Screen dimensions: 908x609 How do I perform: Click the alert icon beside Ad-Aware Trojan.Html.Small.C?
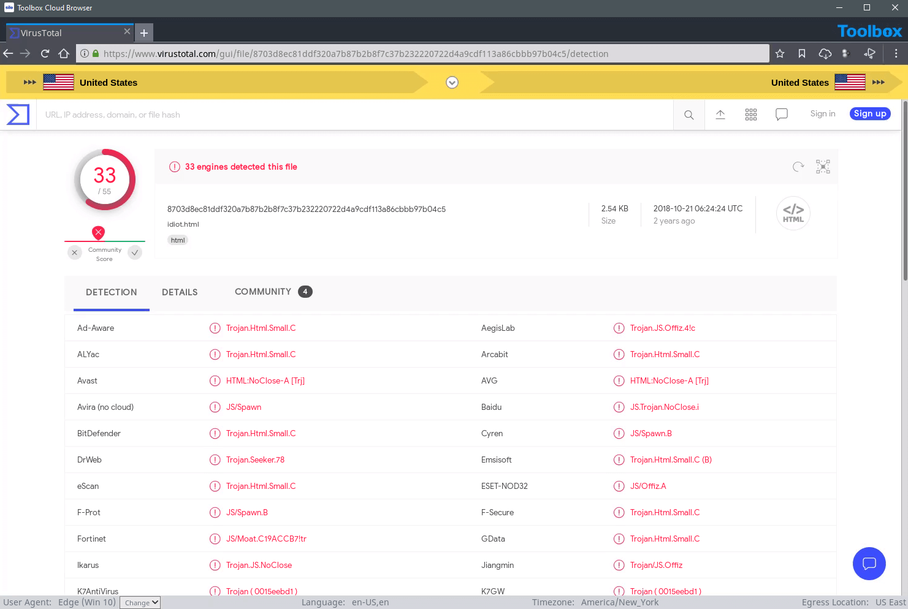coord(215,328)
